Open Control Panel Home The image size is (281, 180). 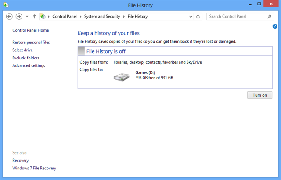tap(31, 30)
